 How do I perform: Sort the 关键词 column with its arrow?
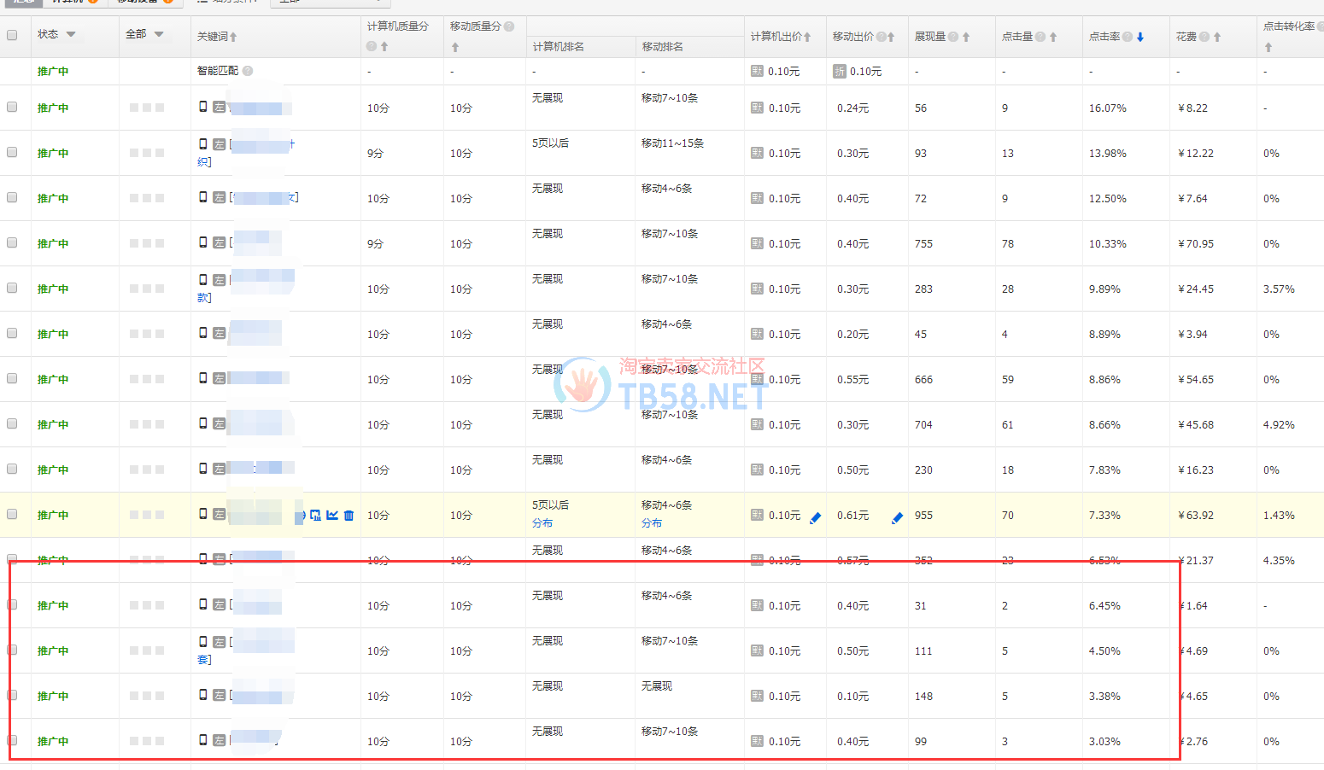233,37
